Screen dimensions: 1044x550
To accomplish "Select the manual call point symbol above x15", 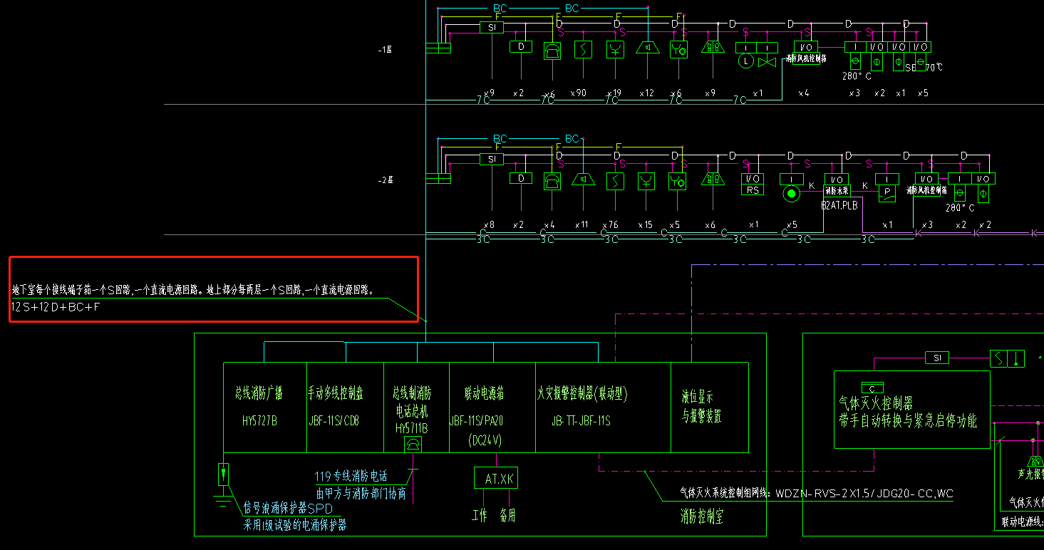I will click(x=646, y=181).
